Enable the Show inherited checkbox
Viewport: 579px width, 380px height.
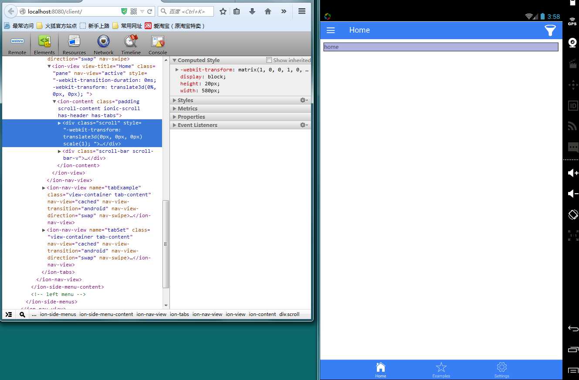coord(269,60)
